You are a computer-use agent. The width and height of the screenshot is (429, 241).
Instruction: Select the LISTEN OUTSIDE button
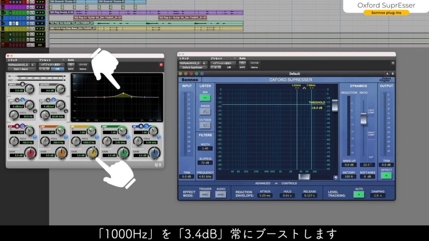pos(205,126)
